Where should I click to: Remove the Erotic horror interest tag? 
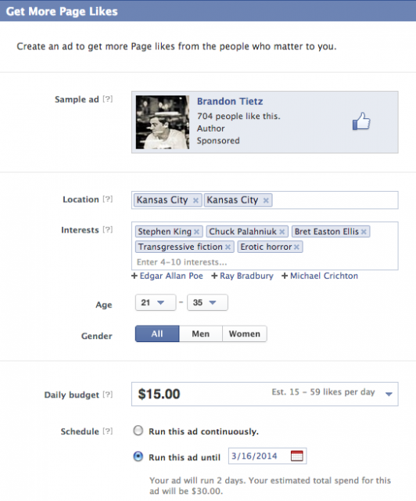click(296, 247)
